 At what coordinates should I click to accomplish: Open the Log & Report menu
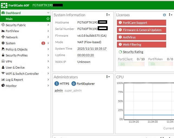coord(25,80)
